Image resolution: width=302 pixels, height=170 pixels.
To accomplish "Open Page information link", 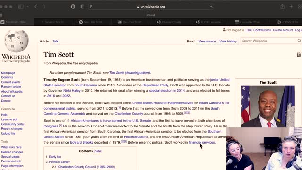I will (12, 166).
